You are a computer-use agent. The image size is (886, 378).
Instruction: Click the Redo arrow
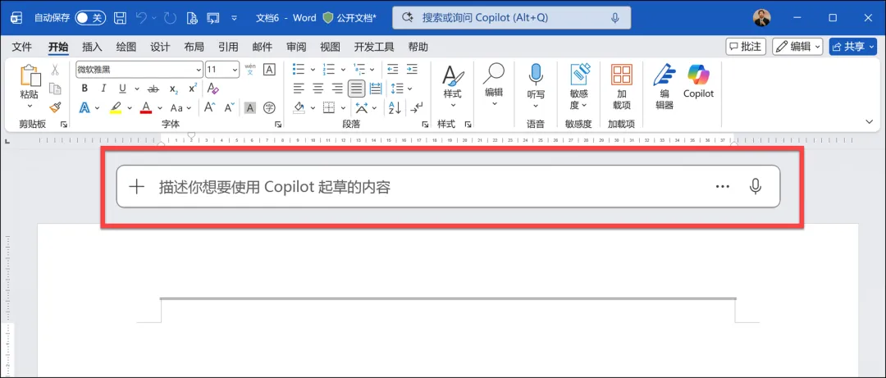click(x=170, y=18)
